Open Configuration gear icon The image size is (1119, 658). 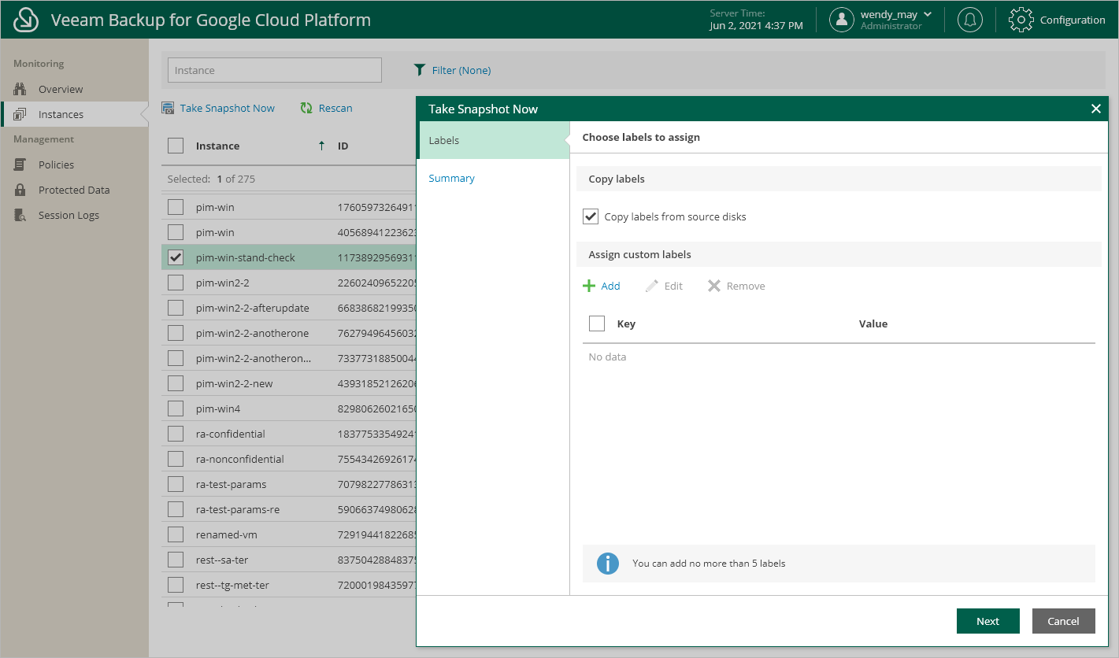pyautogui.click(x=1021, y=20)
